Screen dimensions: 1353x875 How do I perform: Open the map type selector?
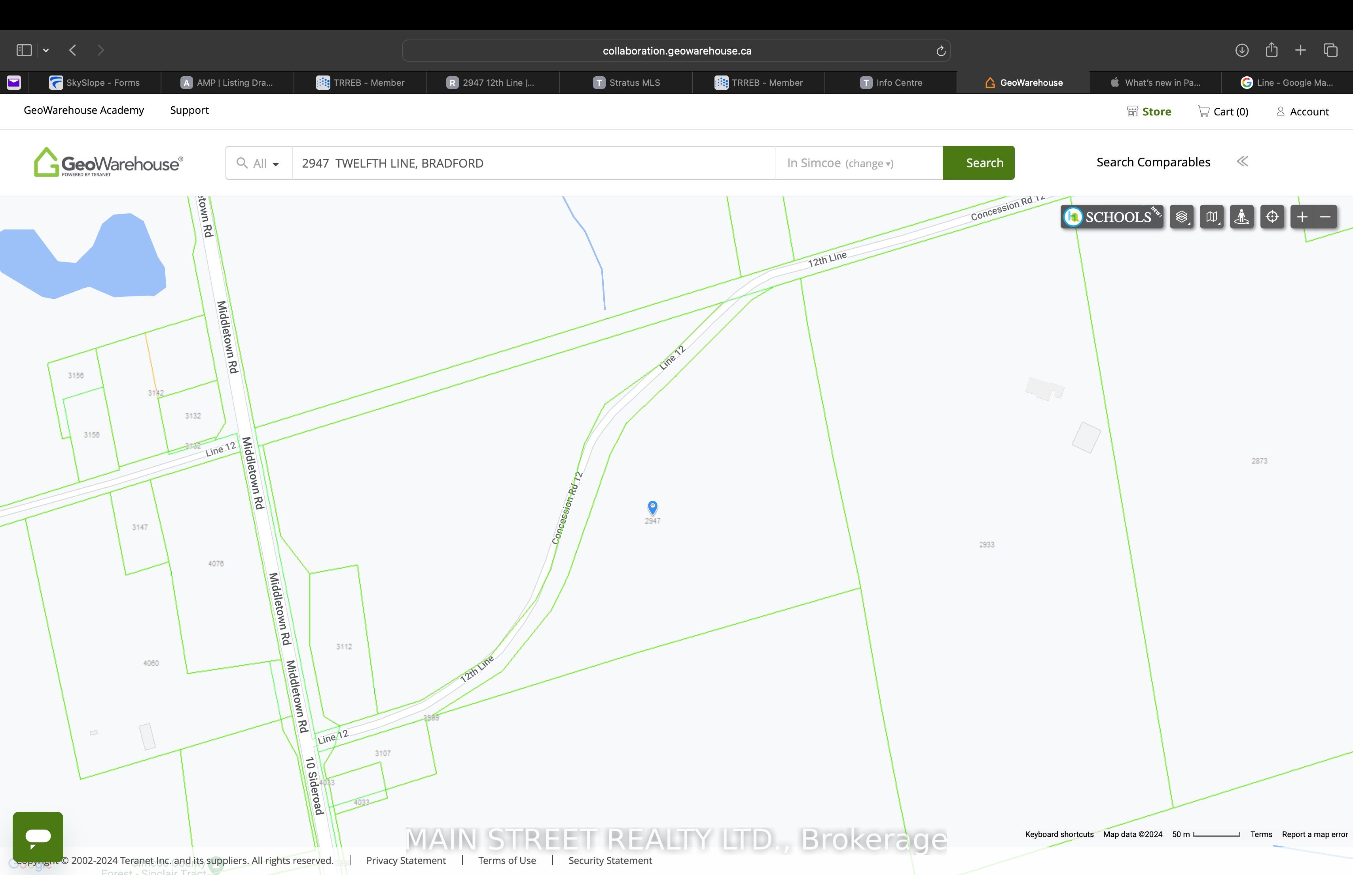[x=1211, y=217]
